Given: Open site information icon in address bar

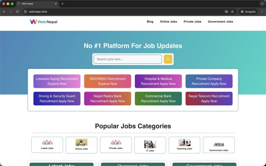Looking at the screenshot, I should 25,12.
